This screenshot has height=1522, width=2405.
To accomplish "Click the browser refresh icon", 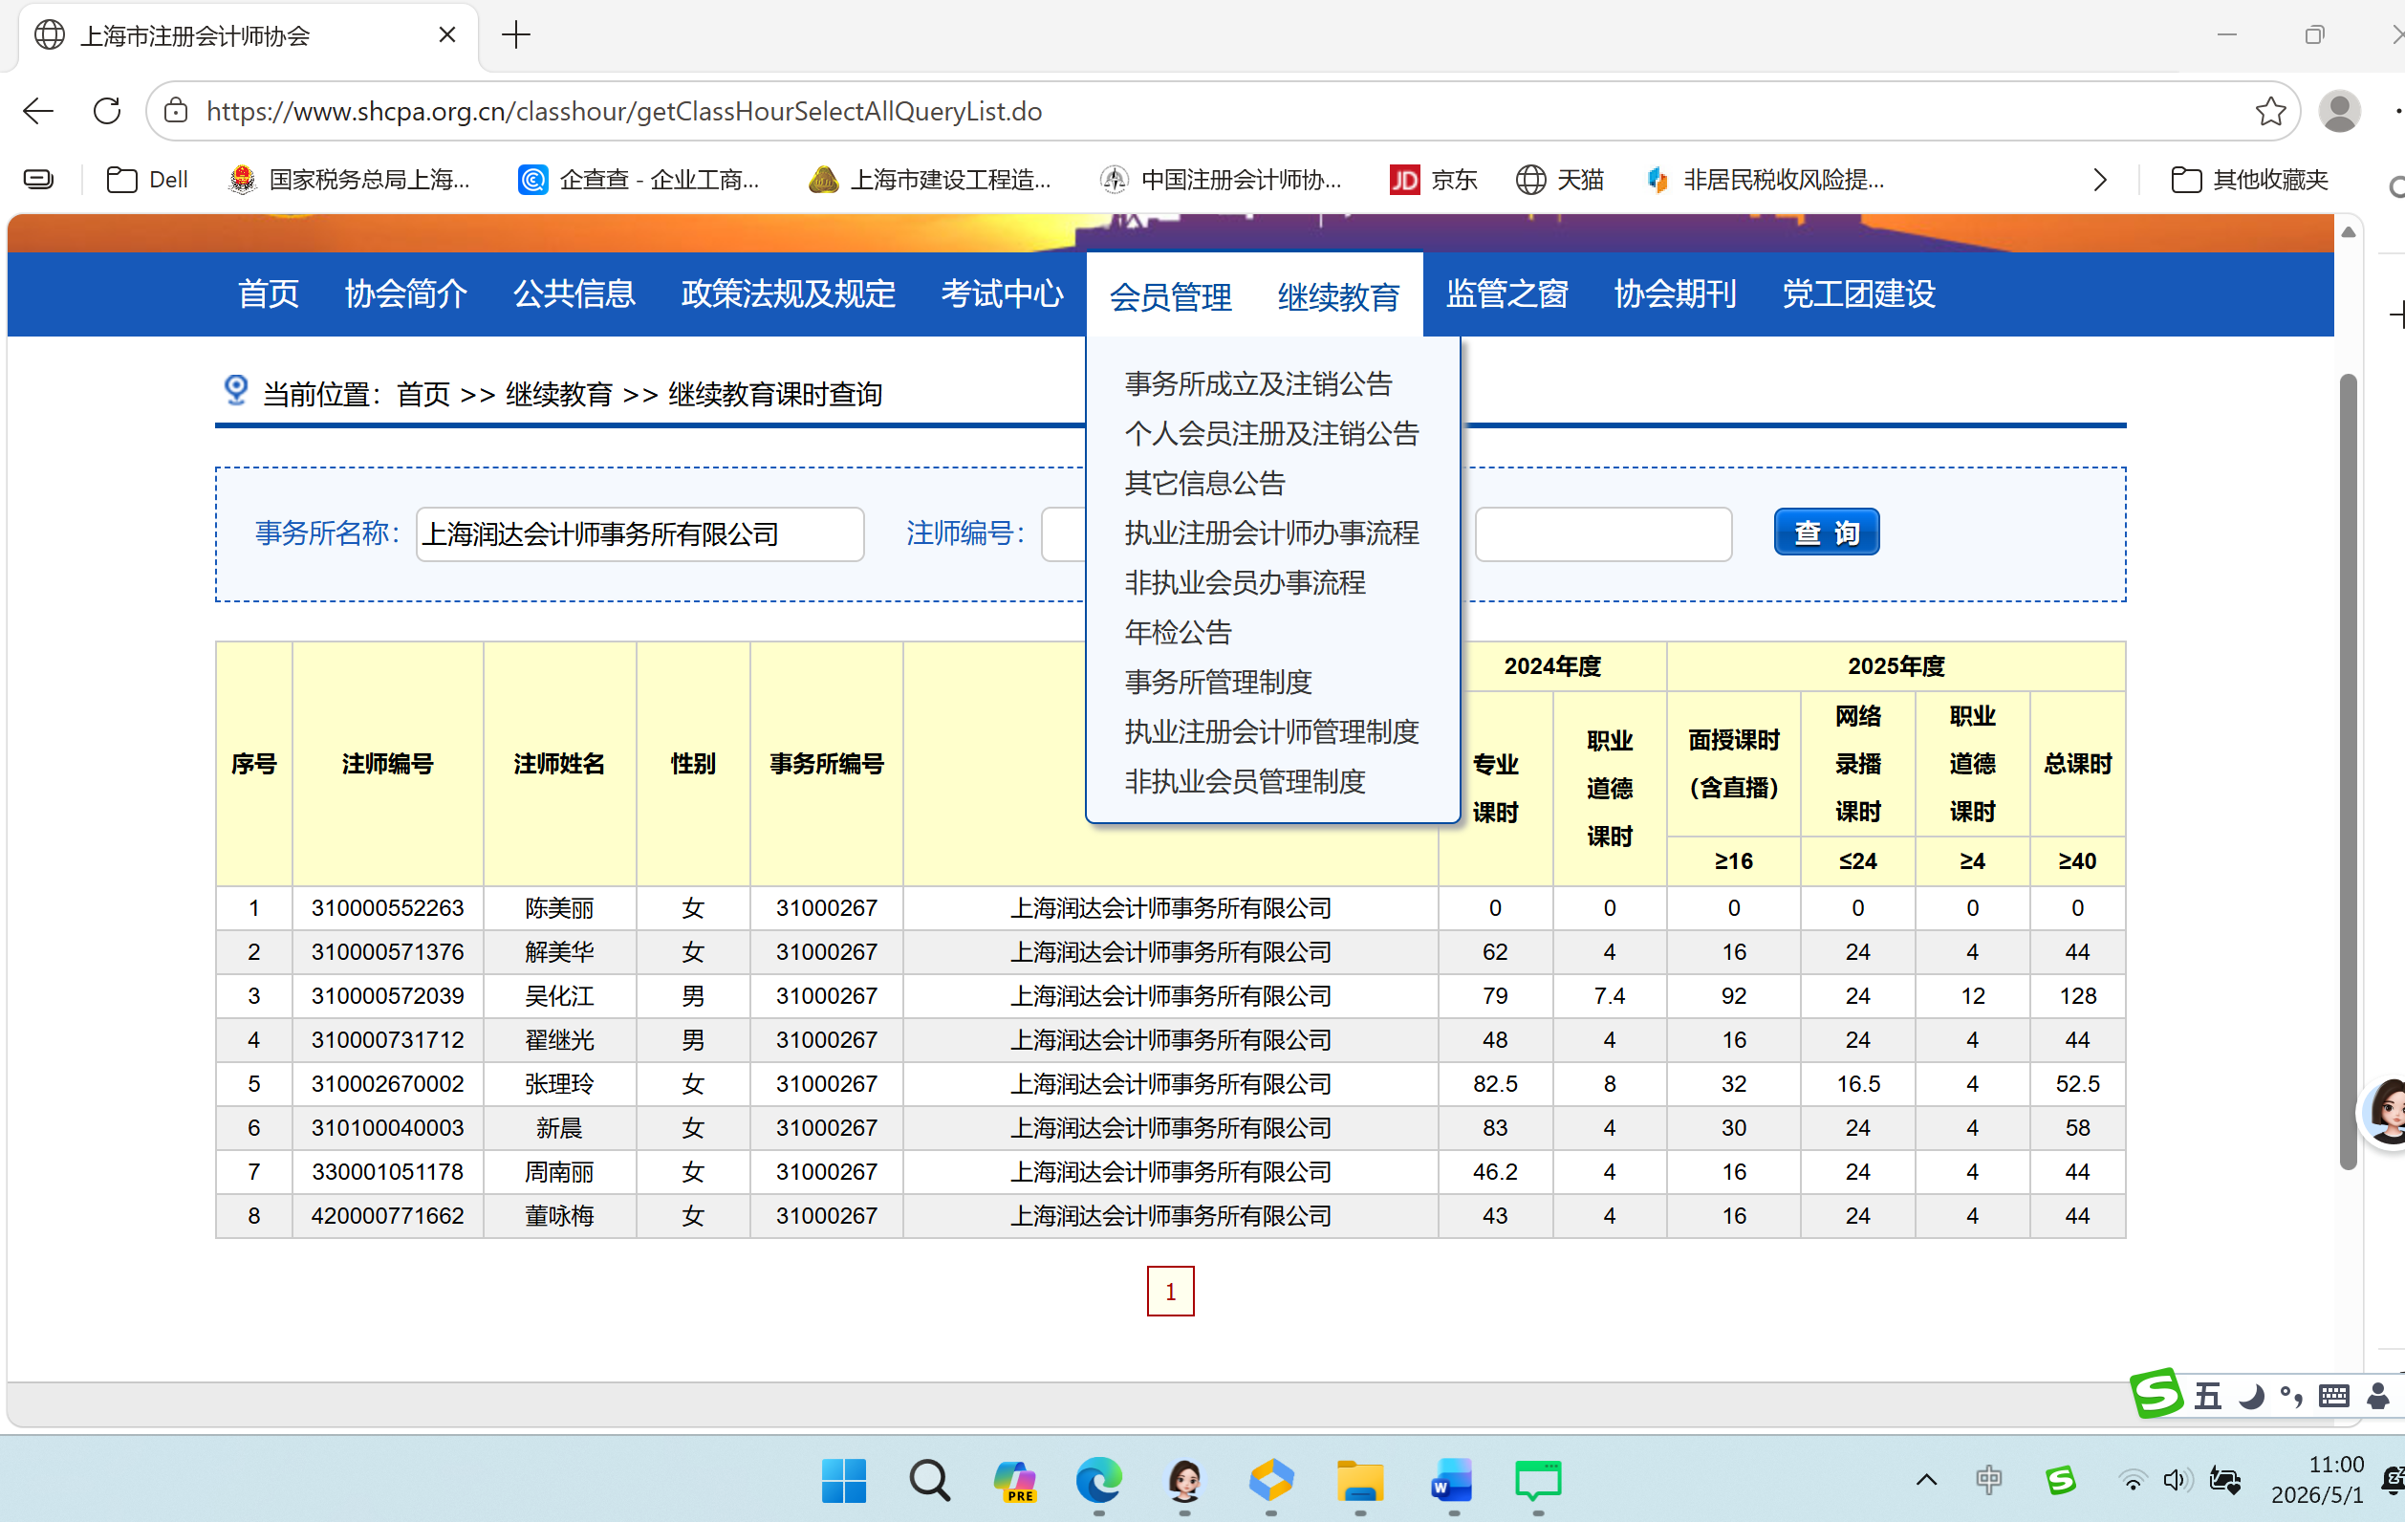I will pyautogui.click(x=107, y=111).
